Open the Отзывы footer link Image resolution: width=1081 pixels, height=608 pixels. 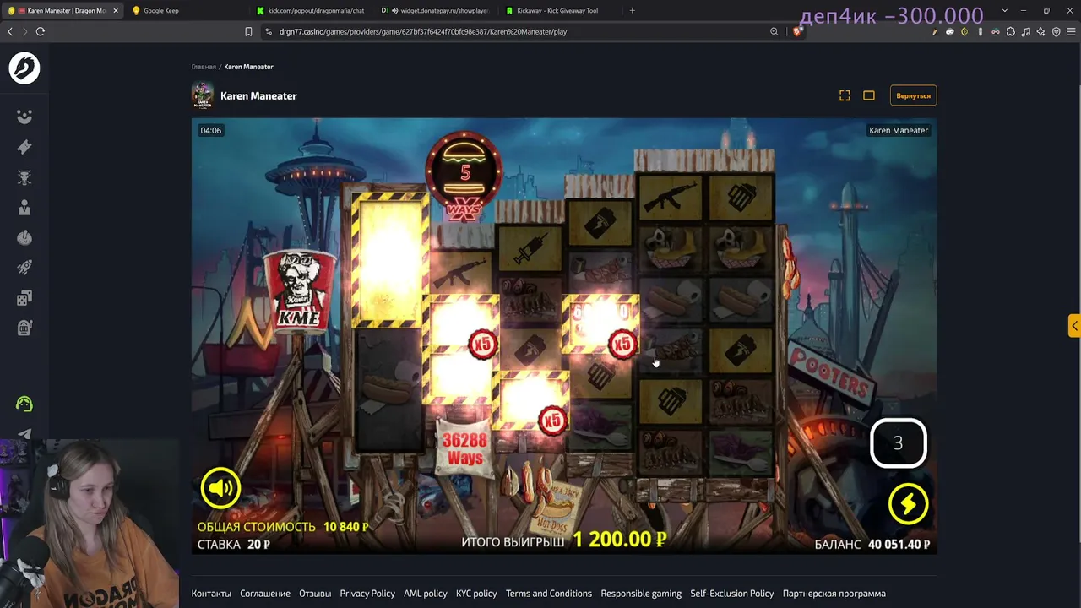[315, 594]
